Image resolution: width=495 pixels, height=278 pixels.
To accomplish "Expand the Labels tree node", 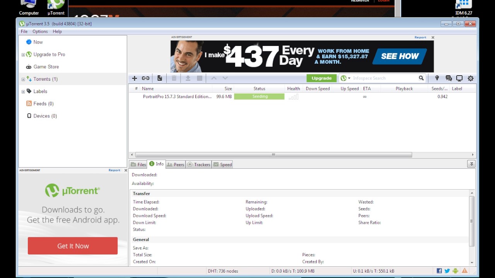I will tap(23, 92).
